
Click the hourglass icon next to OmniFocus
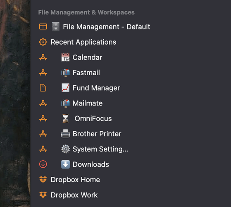(65, 118)
